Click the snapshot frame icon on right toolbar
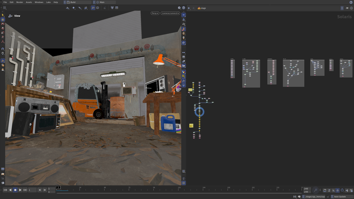The width and height of the screenshot is (354, 199). (x=184, y=171)
